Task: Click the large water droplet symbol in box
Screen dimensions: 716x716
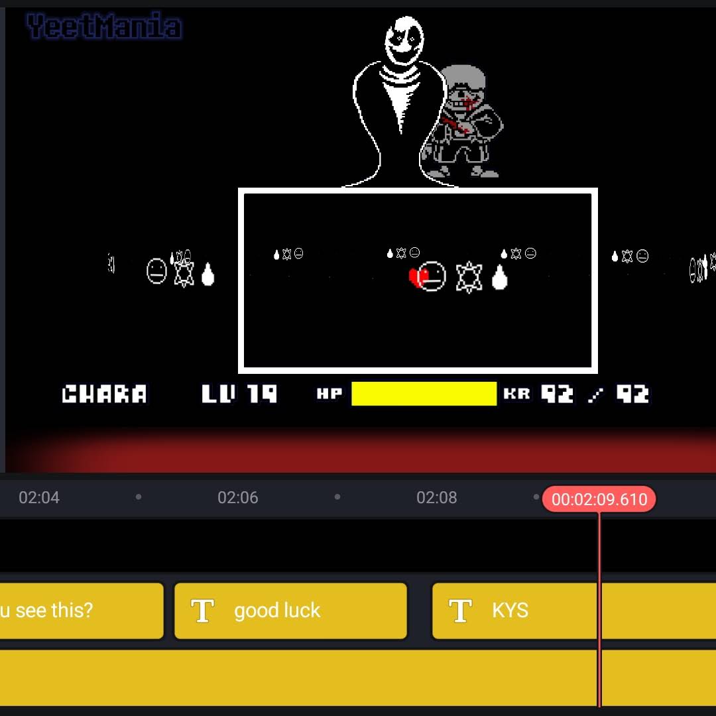Action: 500,276
